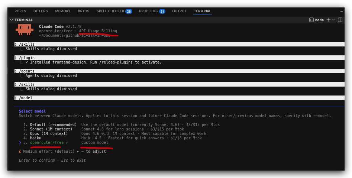Create a new terminal with plus icon
The image size is (352, 178).
coord(329,20)
